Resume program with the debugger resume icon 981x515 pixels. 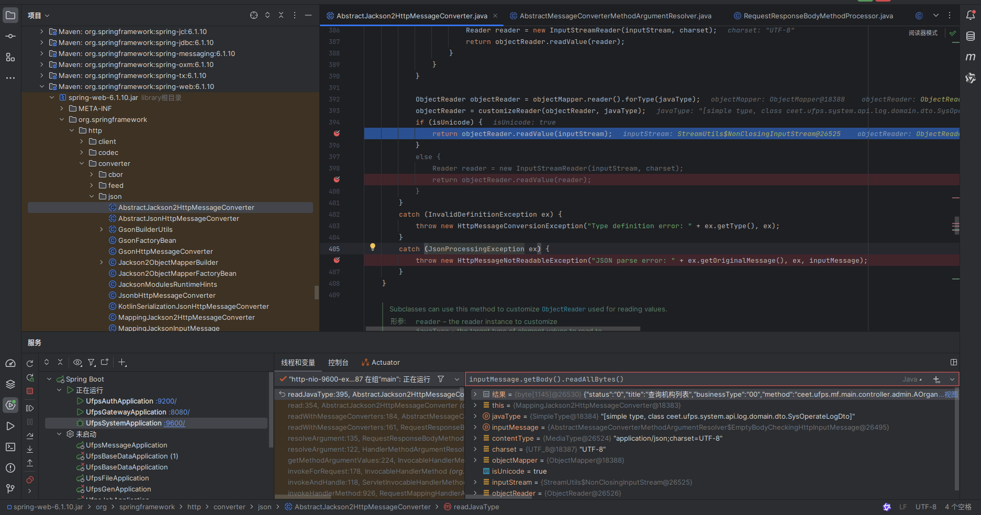[x=30, y=408]
